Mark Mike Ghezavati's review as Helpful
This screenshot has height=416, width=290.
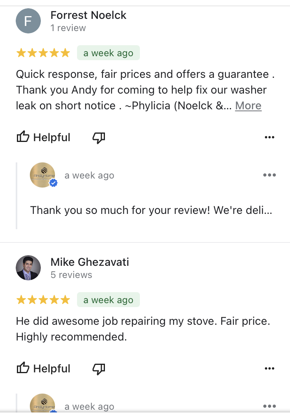pos(43,368)
